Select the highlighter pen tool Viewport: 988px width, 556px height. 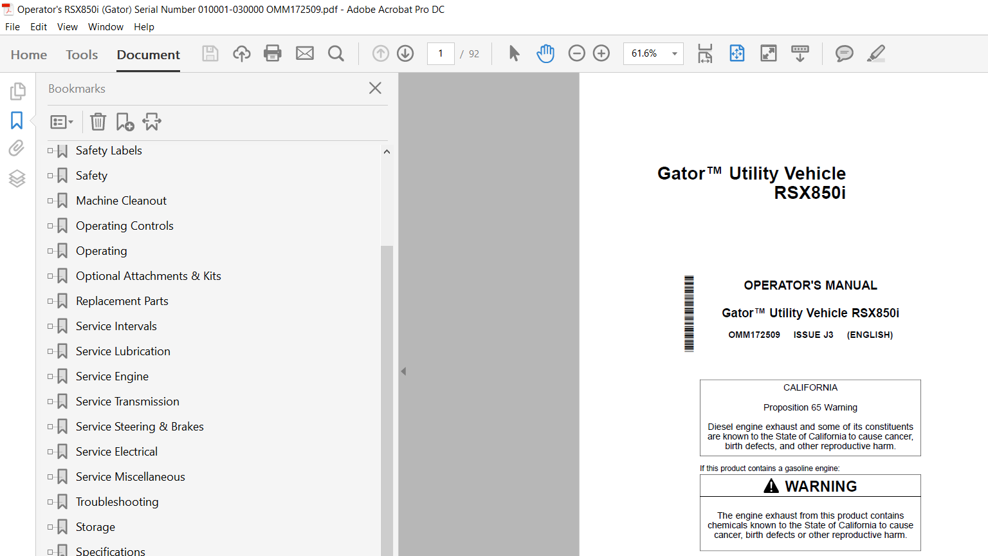(x=876, y=53)
